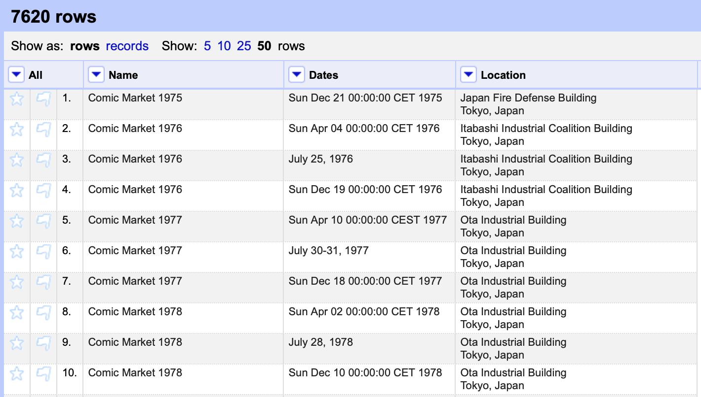This screenshot has width=701, height=397.
Task: Flag row 4 in the table
Action: (43, 191)
